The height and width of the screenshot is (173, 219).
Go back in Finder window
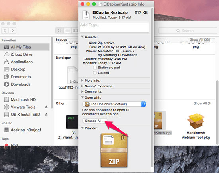click(5, 31)
